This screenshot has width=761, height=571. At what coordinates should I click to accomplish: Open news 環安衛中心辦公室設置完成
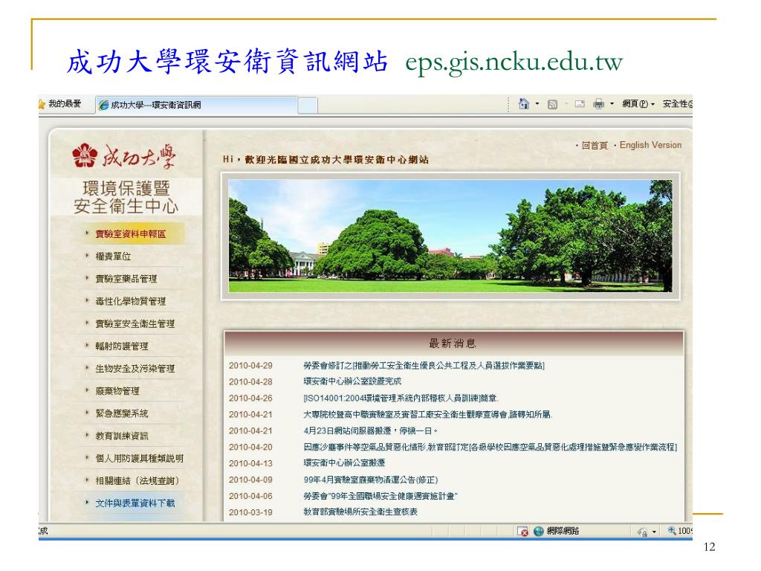click(x=352, y=381)
